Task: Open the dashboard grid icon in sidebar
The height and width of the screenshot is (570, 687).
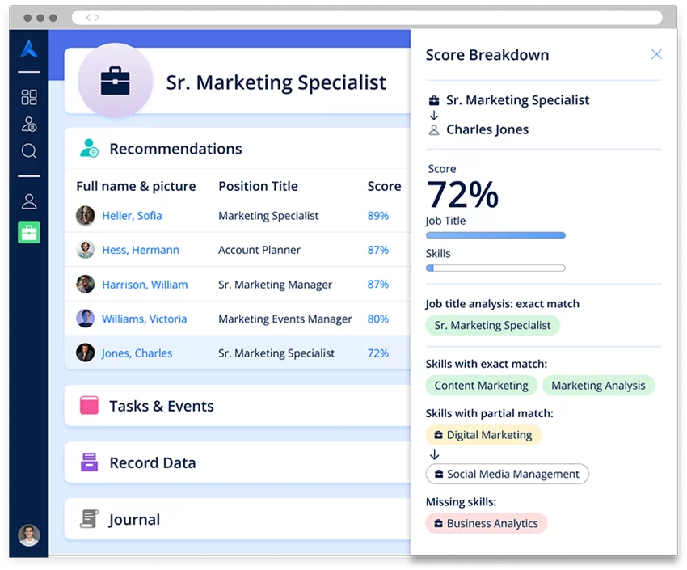Action: 29,98
